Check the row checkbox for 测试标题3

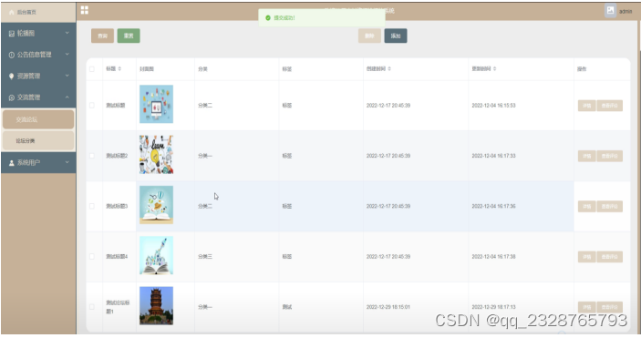click(92, 206)
